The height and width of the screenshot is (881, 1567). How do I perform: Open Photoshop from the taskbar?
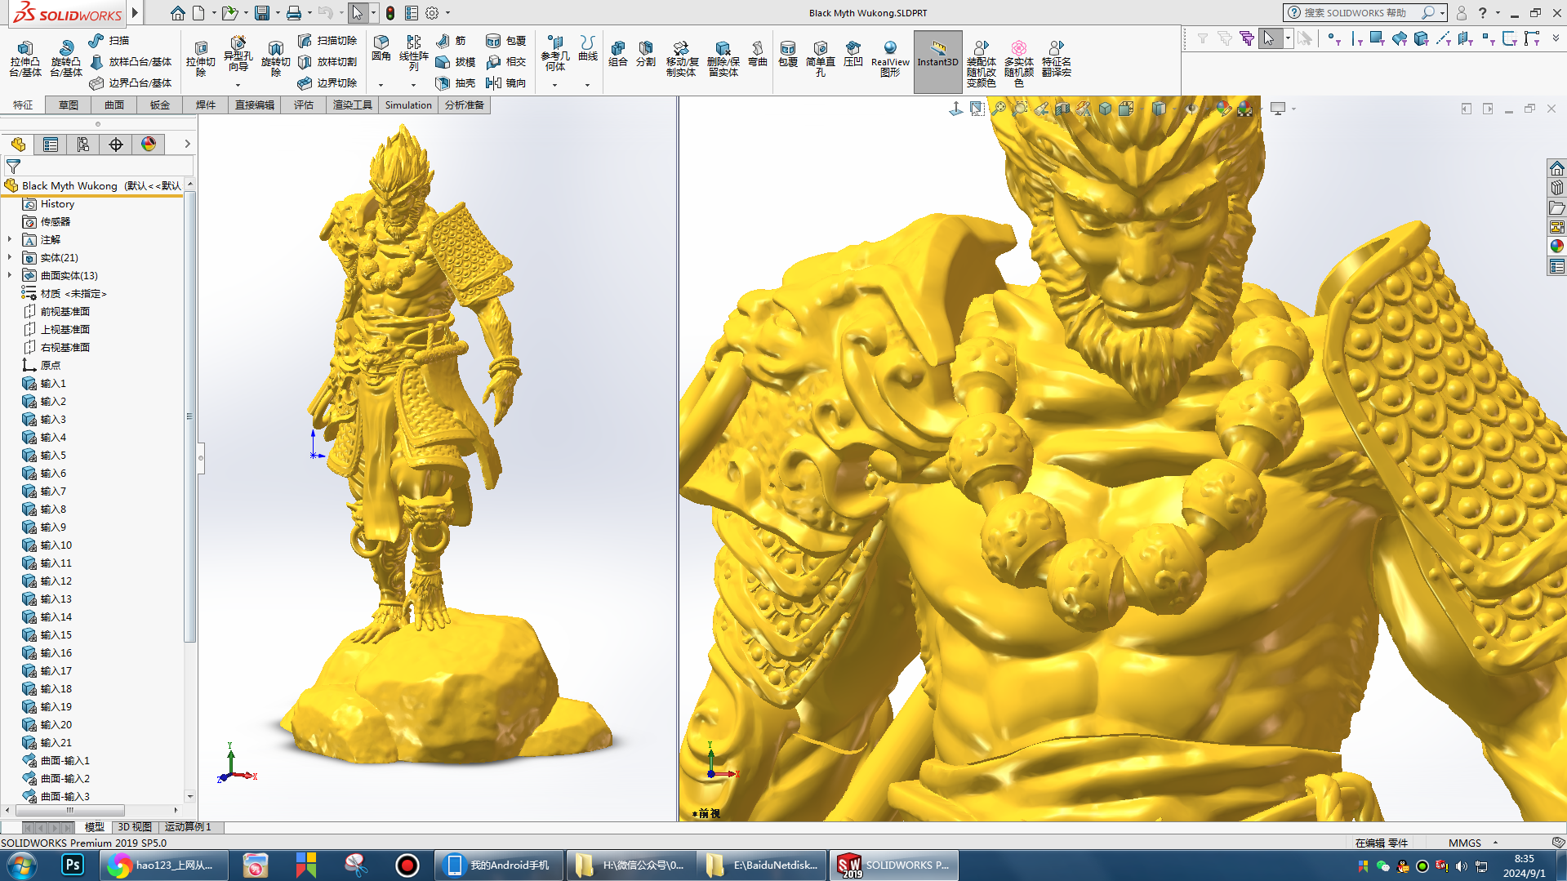(x=73, y=865)
